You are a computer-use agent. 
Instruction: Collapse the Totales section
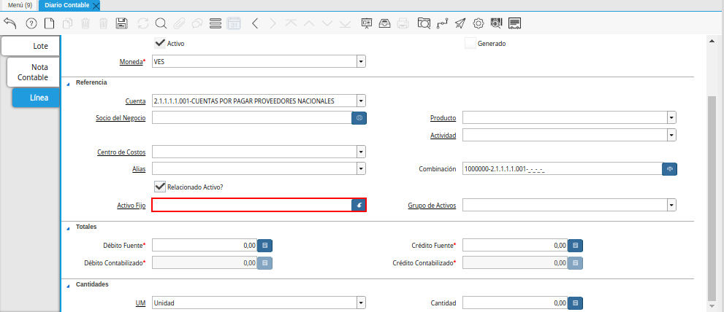click(x=69, y=227)
